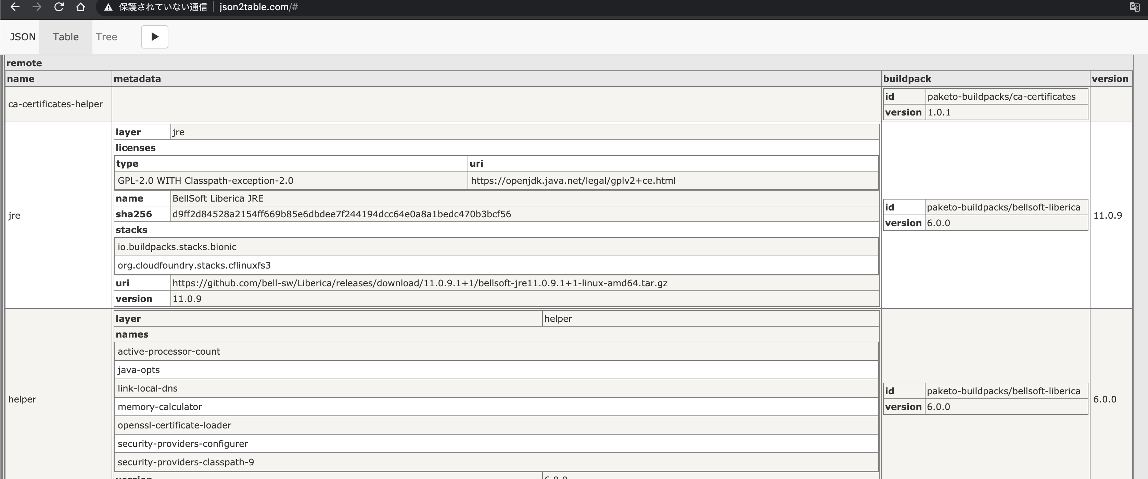Run conversion with the play button
Viewport: 1148px width, 479px height.
pyautogui.click(x=155, y=37)
